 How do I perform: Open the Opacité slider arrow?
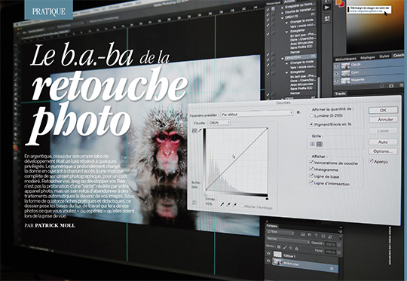(339, 245)
